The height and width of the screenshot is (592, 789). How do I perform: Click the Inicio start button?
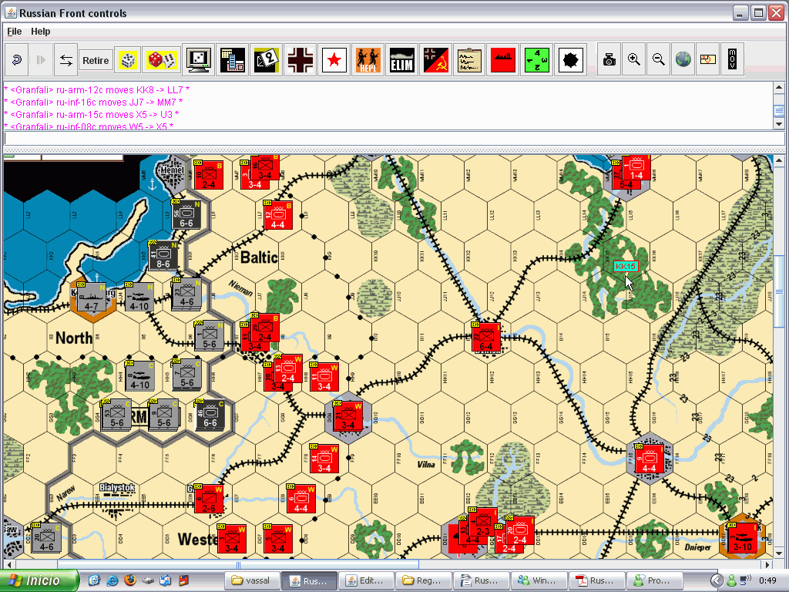[x=39, y=580]
